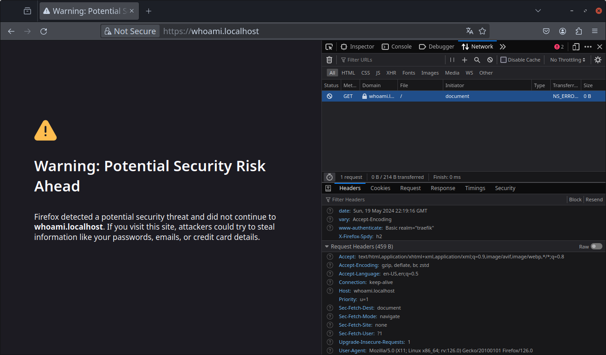Open the Extensions puzzle icon
The width and height of the screenshot is (606, 355).
[579, 31]
